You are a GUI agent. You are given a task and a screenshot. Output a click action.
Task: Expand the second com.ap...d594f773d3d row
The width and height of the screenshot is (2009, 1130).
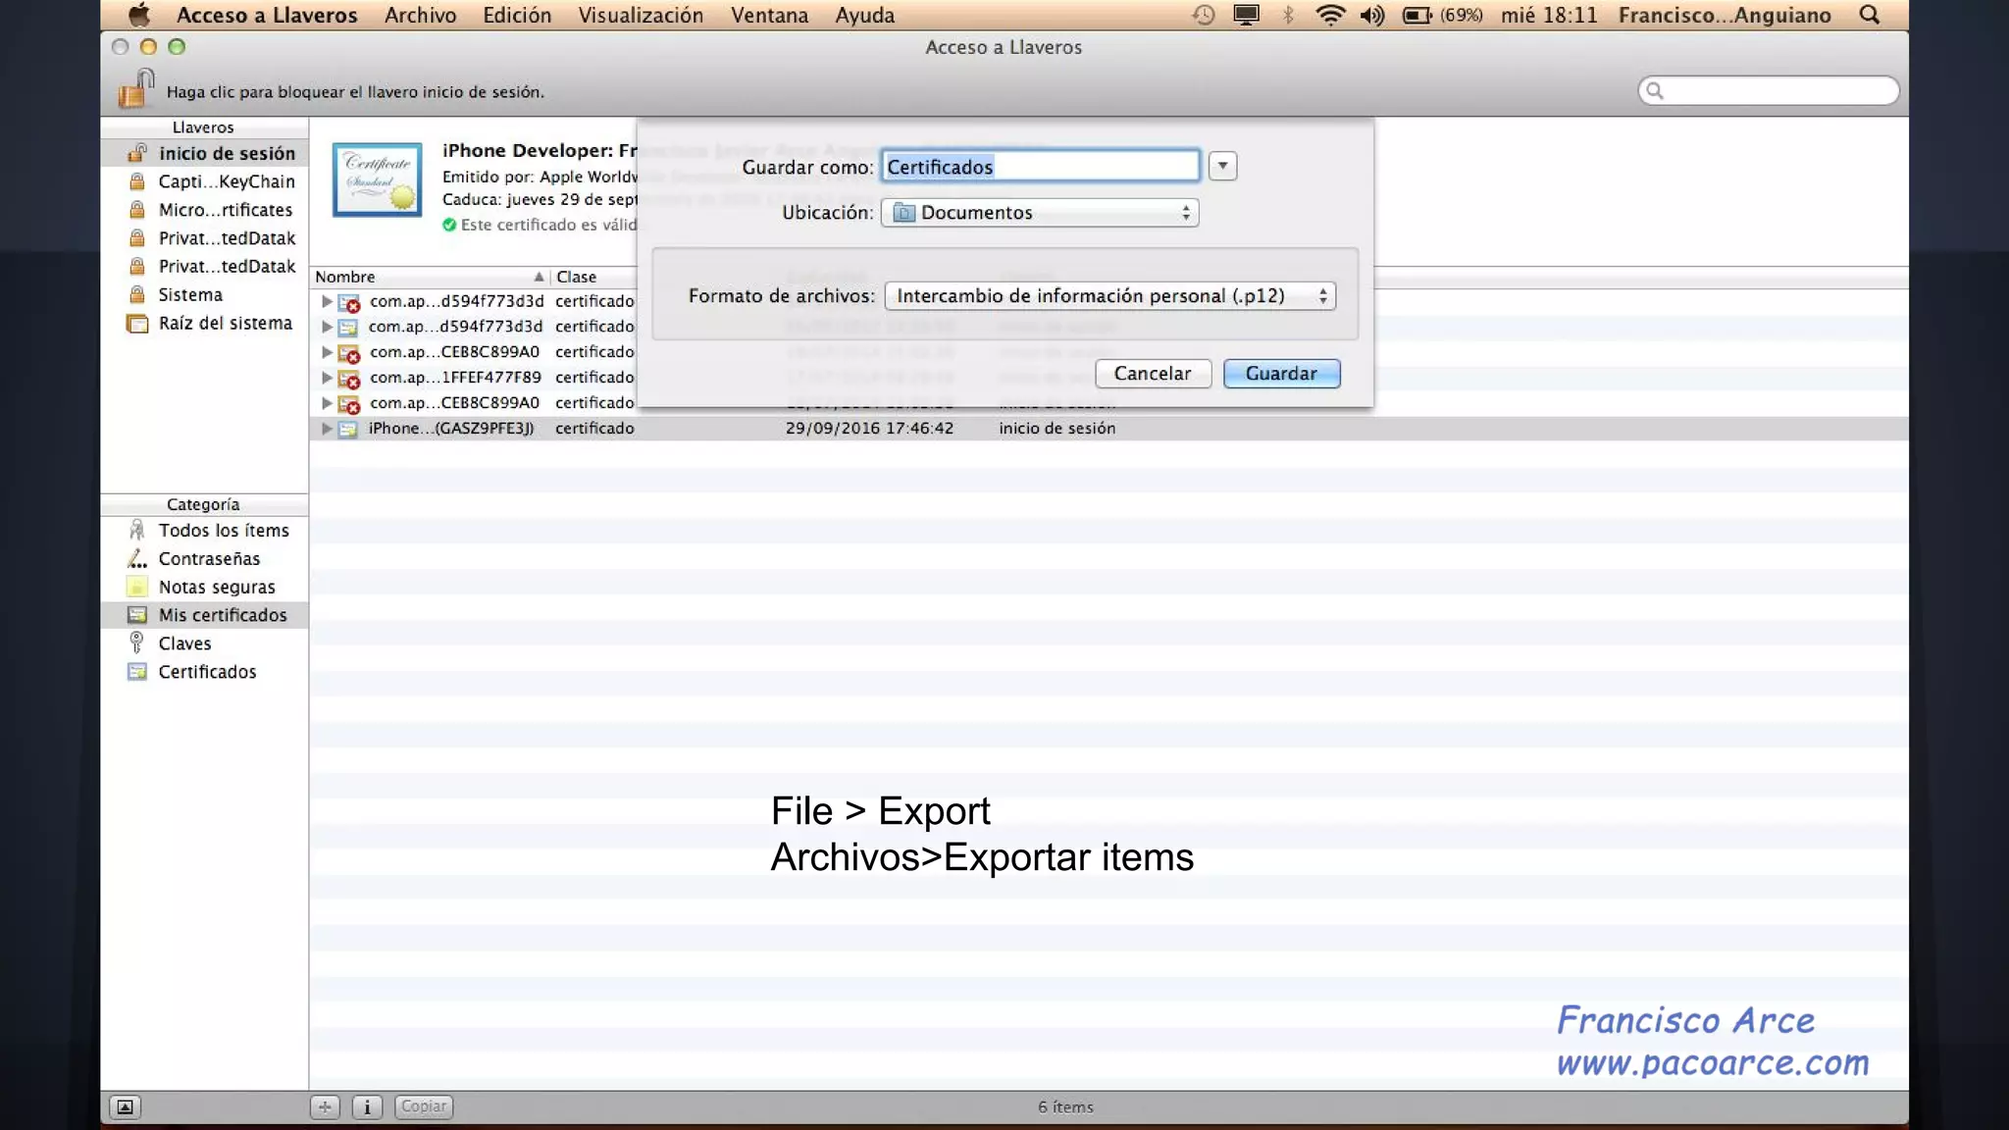[326, 327]
